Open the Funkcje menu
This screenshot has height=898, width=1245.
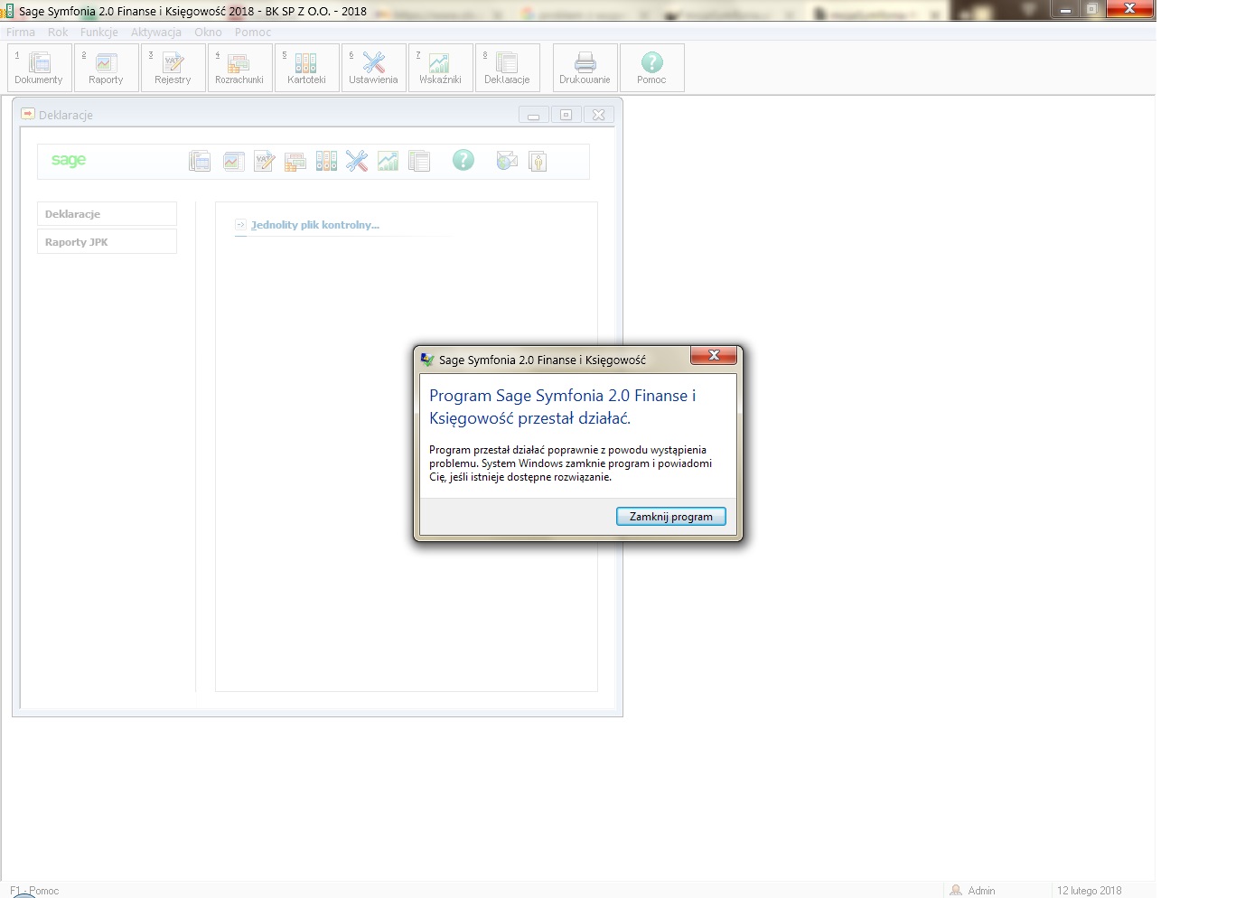(x=98, y=32)
